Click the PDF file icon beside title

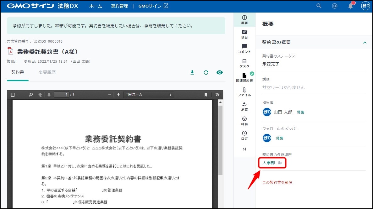coord(10,51)
